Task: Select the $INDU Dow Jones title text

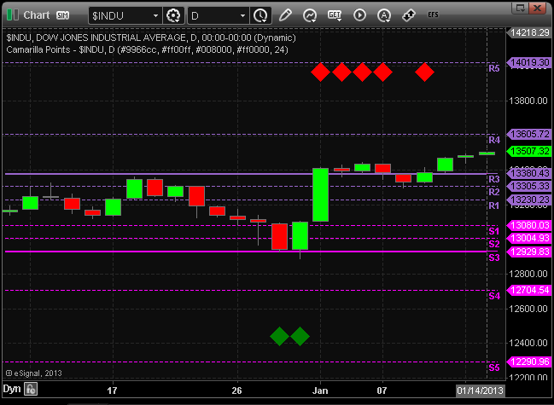Action: [151, 38]
